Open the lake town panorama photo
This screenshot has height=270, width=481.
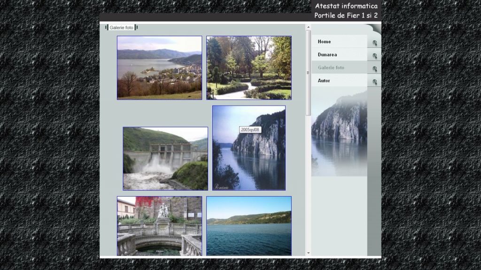pyautogui.click(x=159, y=68)
